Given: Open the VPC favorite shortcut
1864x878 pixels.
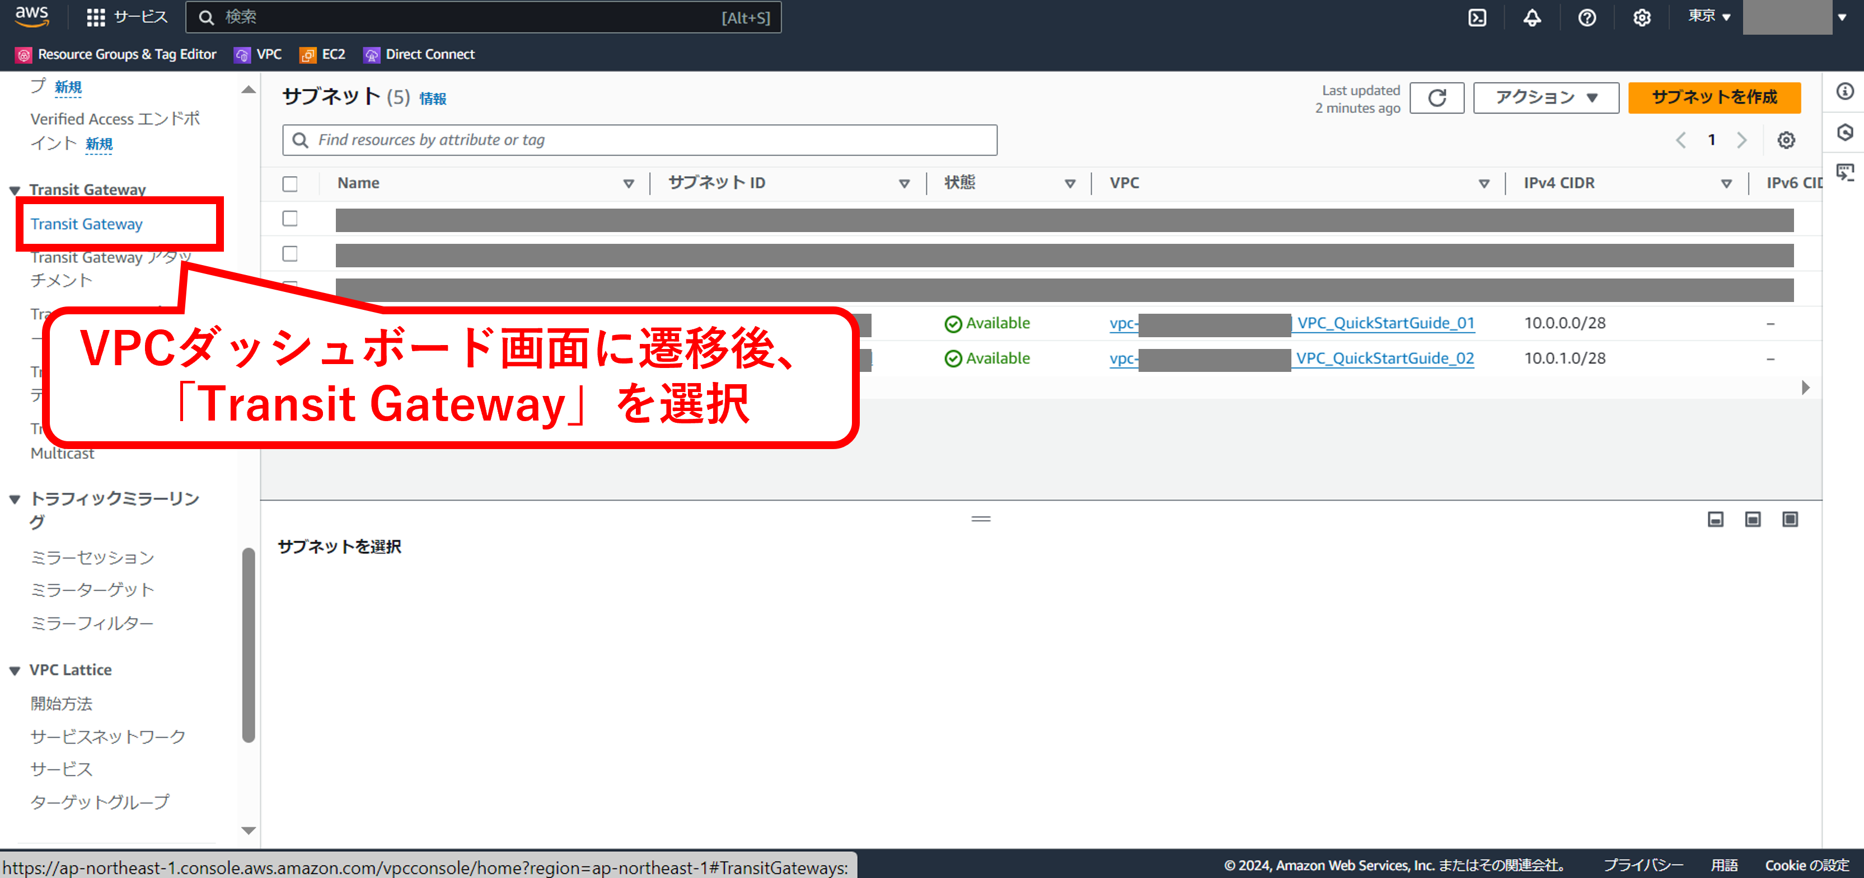Looking at the screenshot, I should (x=257, y=54).
